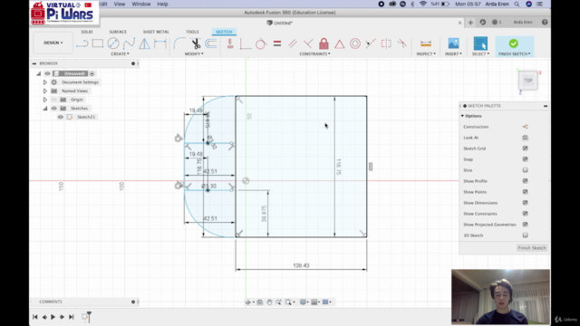Open the Insert dropdown menu
This screenshot has width=580, height=326.
pyautogui.click(x=453, y=54)
